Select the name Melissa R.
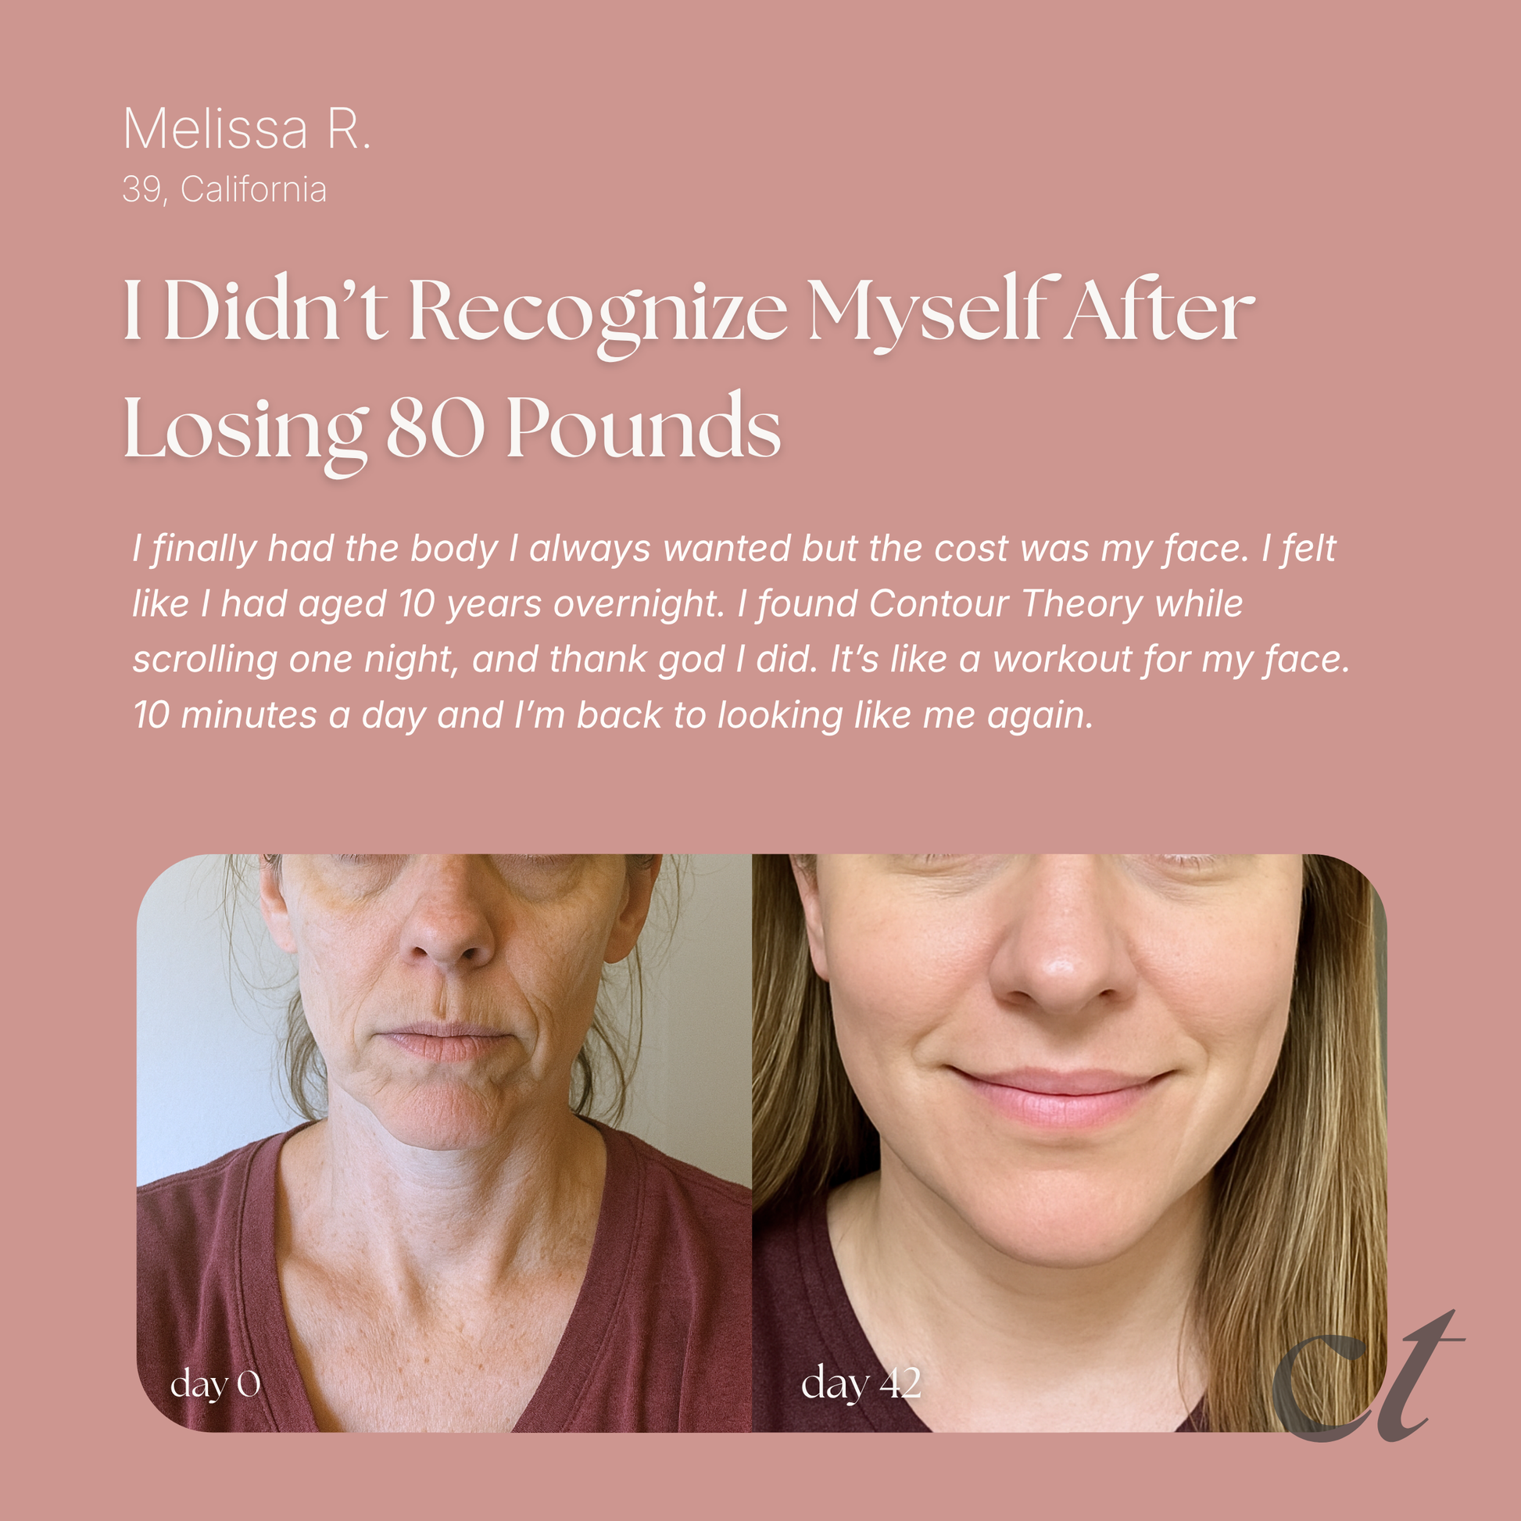1521x1521 pixels. [x=246, y=129]
